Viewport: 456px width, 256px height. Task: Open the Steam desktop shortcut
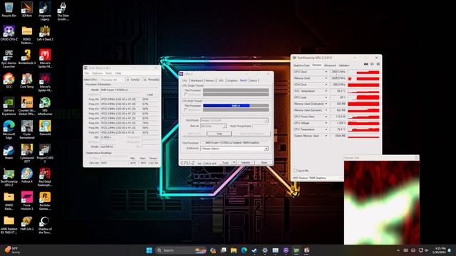pos(9,151)
